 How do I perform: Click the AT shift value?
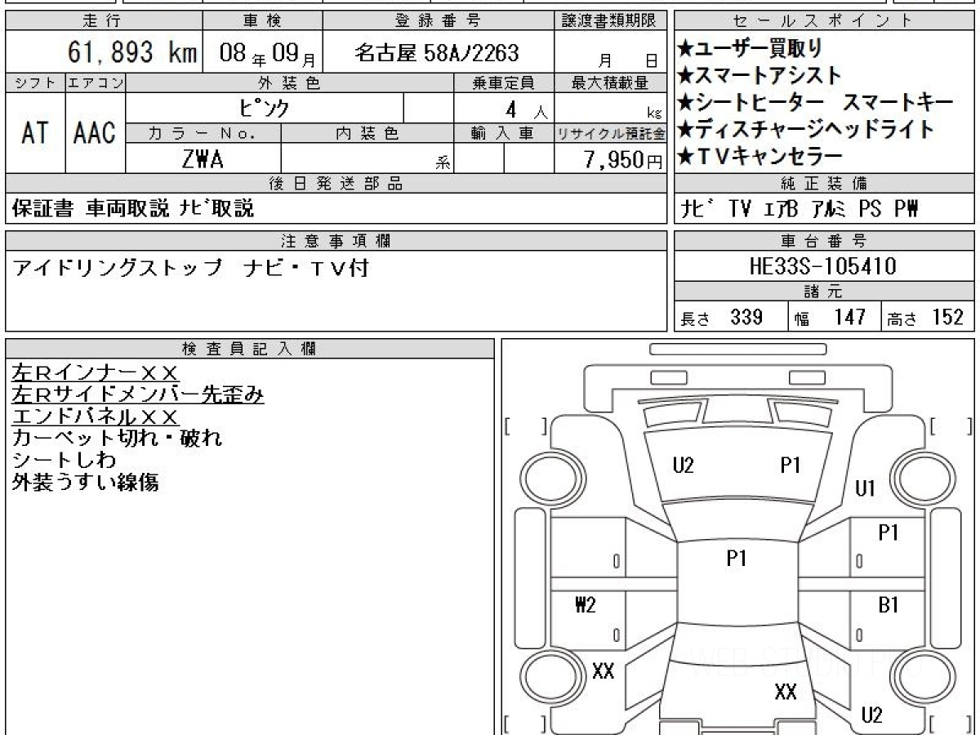tap(35, 133)
